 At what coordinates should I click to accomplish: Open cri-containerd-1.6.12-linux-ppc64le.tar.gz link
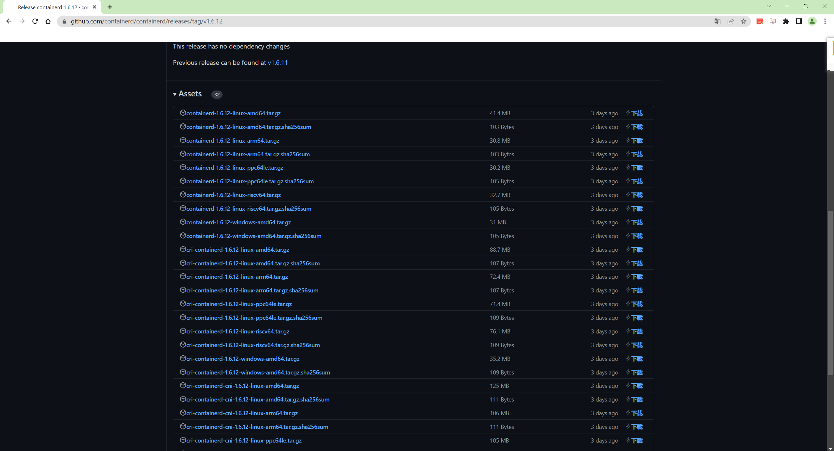(x=239, y=304)
